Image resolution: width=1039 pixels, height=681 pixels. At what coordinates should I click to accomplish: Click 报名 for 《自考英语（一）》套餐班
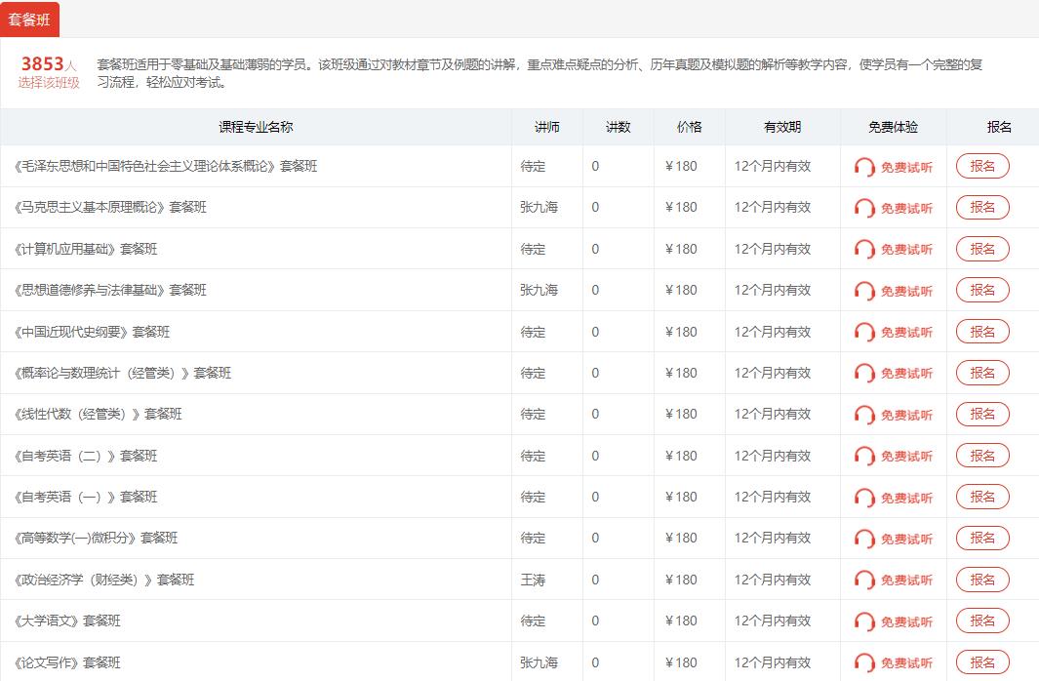point(982,497)
